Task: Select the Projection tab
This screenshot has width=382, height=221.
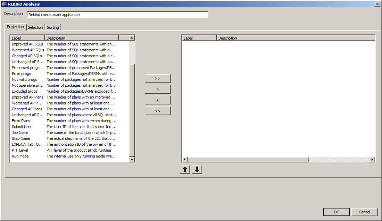Action: tap(16, 27)
